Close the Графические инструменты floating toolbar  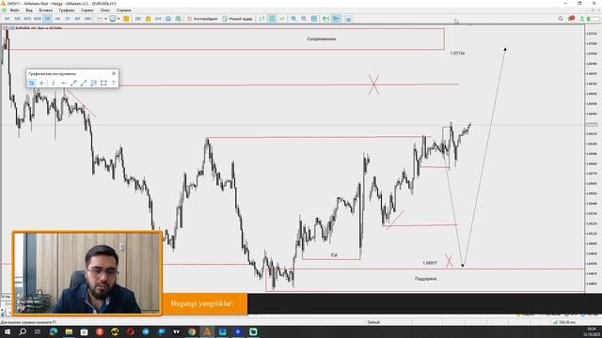pos(114,73)
